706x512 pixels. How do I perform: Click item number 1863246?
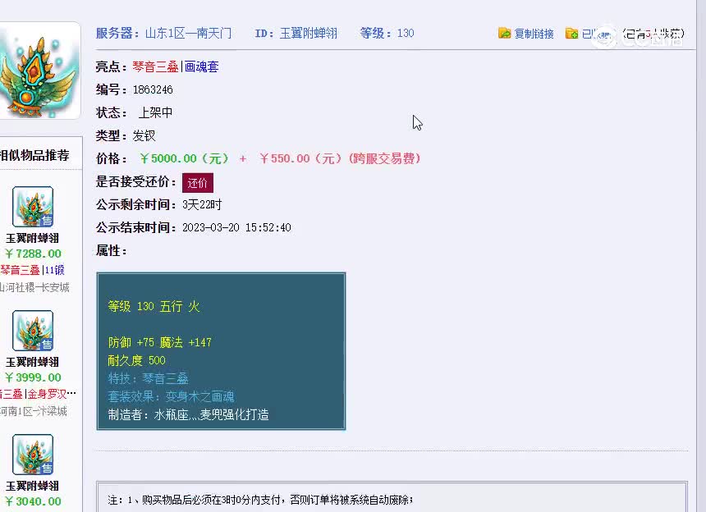(153, 89)
